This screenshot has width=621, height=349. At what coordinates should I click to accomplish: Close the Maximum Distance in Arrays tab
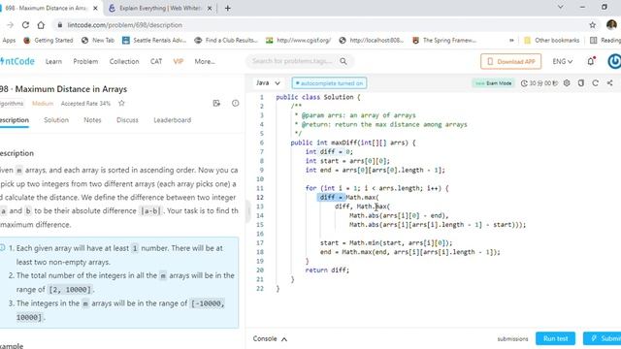[95, 8]
